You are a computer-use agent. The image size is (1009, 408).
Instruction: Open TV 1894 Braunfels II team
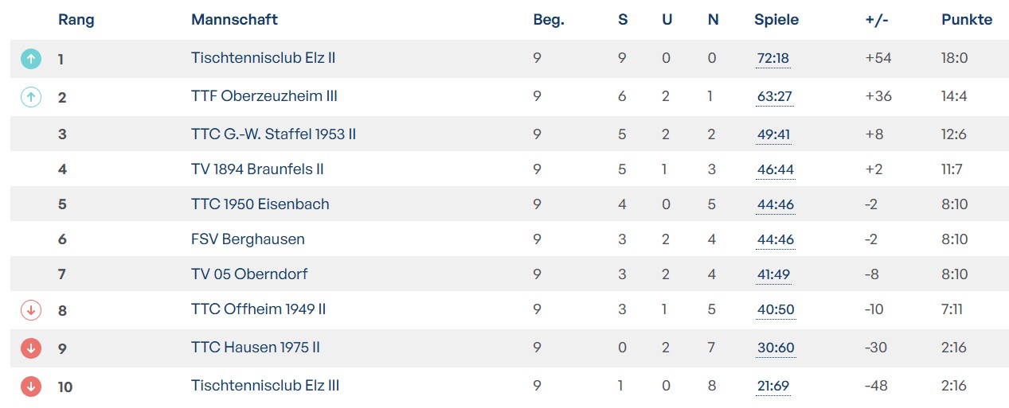(257, 169)
